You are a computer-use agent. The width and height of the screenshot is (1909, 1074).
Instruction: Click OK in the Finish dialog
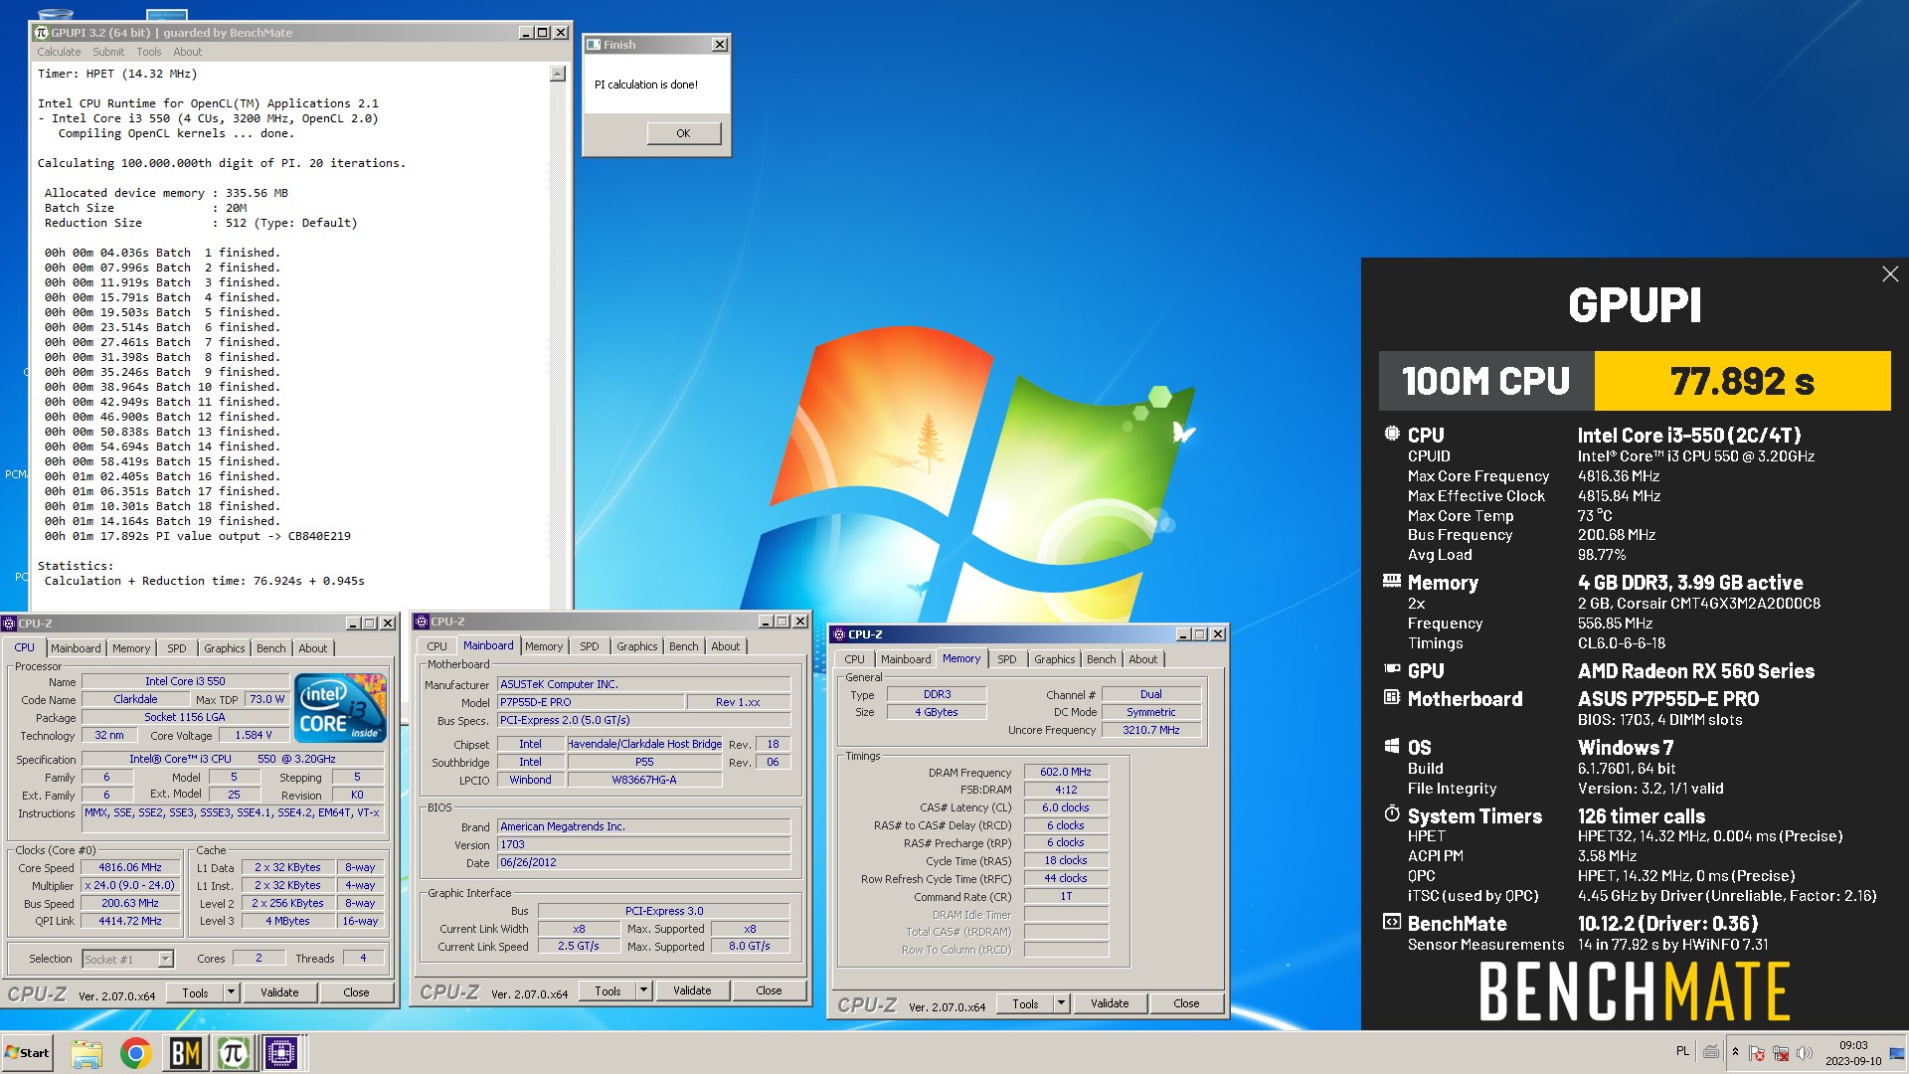pos(683,133)
